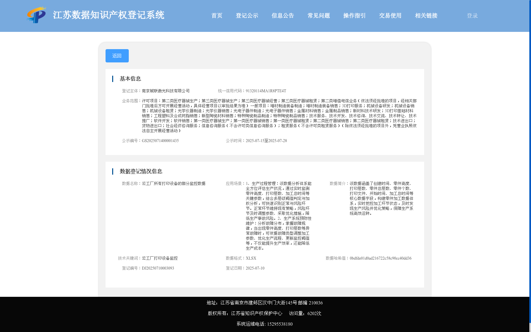Click registration date 2025-07-10
Image resolution: width=531 pixels, height=332 pixels.
click(x=255, y=268)
